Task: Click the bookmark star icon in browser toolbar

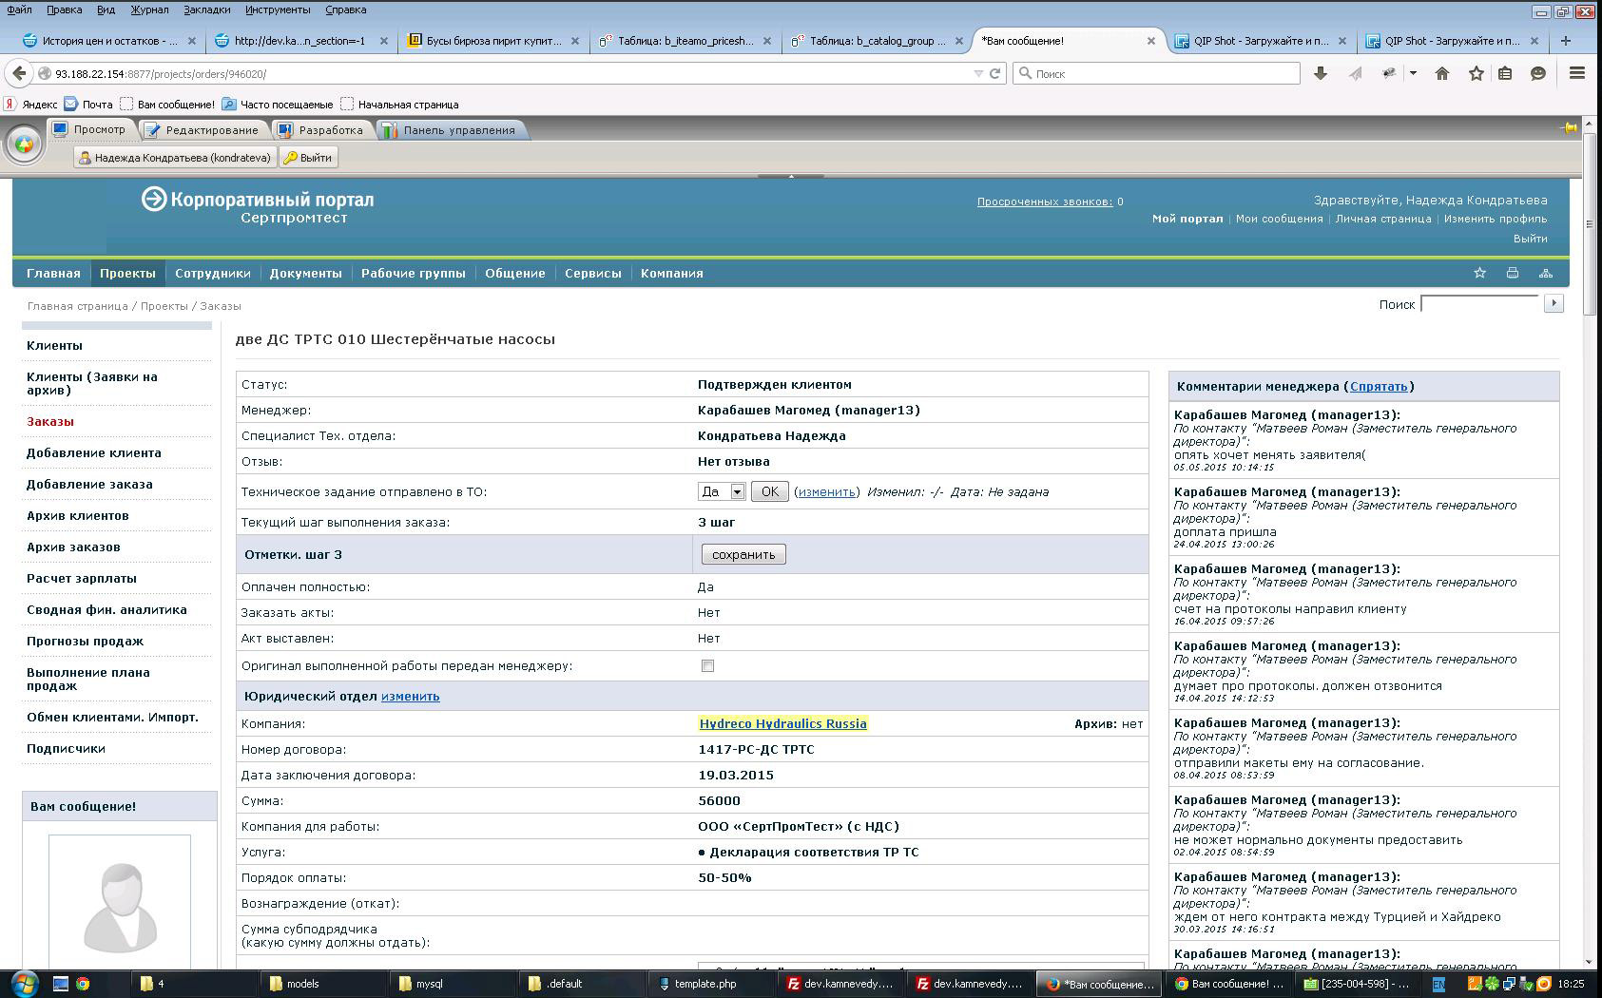Action: [1476, 73]
